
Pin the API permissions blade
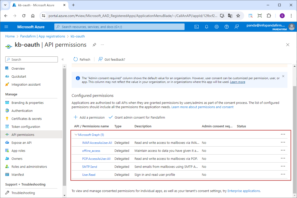94,45
